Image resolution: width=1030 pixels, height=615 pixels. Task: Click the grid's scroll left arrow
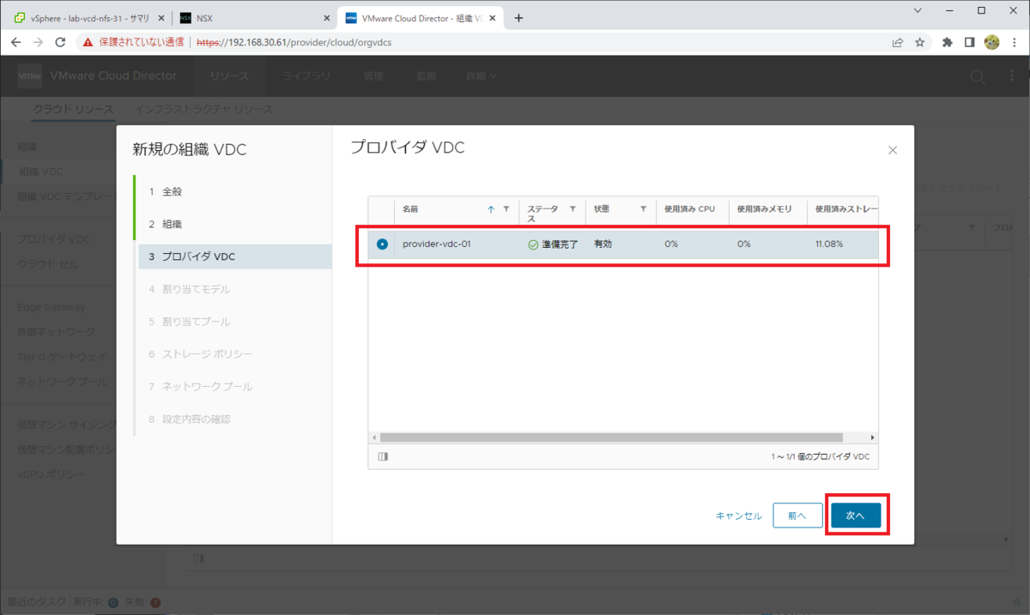point(374,437)
